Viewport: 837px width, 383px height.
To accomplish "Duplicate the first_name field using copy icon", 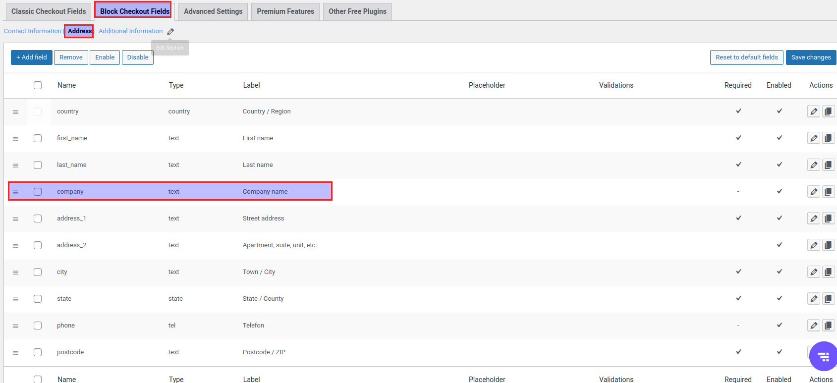I will 828,138.
